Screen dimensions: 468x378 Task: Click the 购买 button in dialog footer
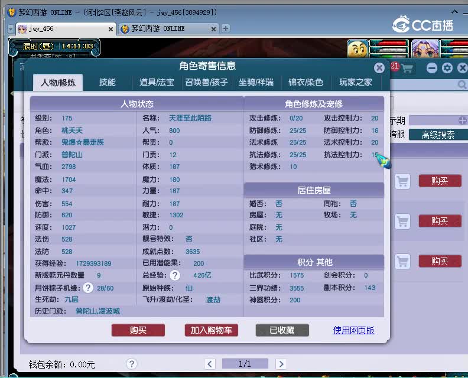138,330
